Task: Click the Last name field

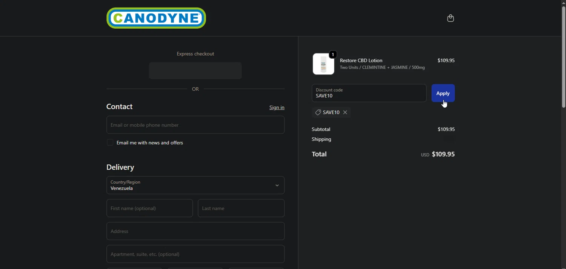Action: tap(241, 208)
